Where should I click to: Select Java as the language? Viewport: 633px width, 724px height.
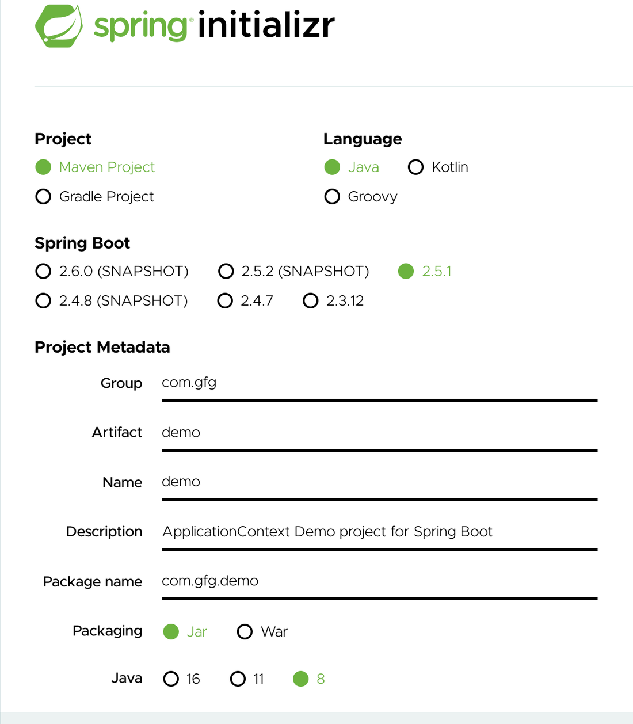[333, 167]
